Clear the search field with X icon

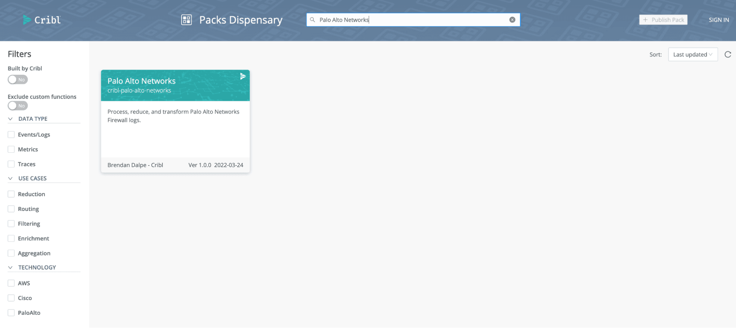[512, 20]
